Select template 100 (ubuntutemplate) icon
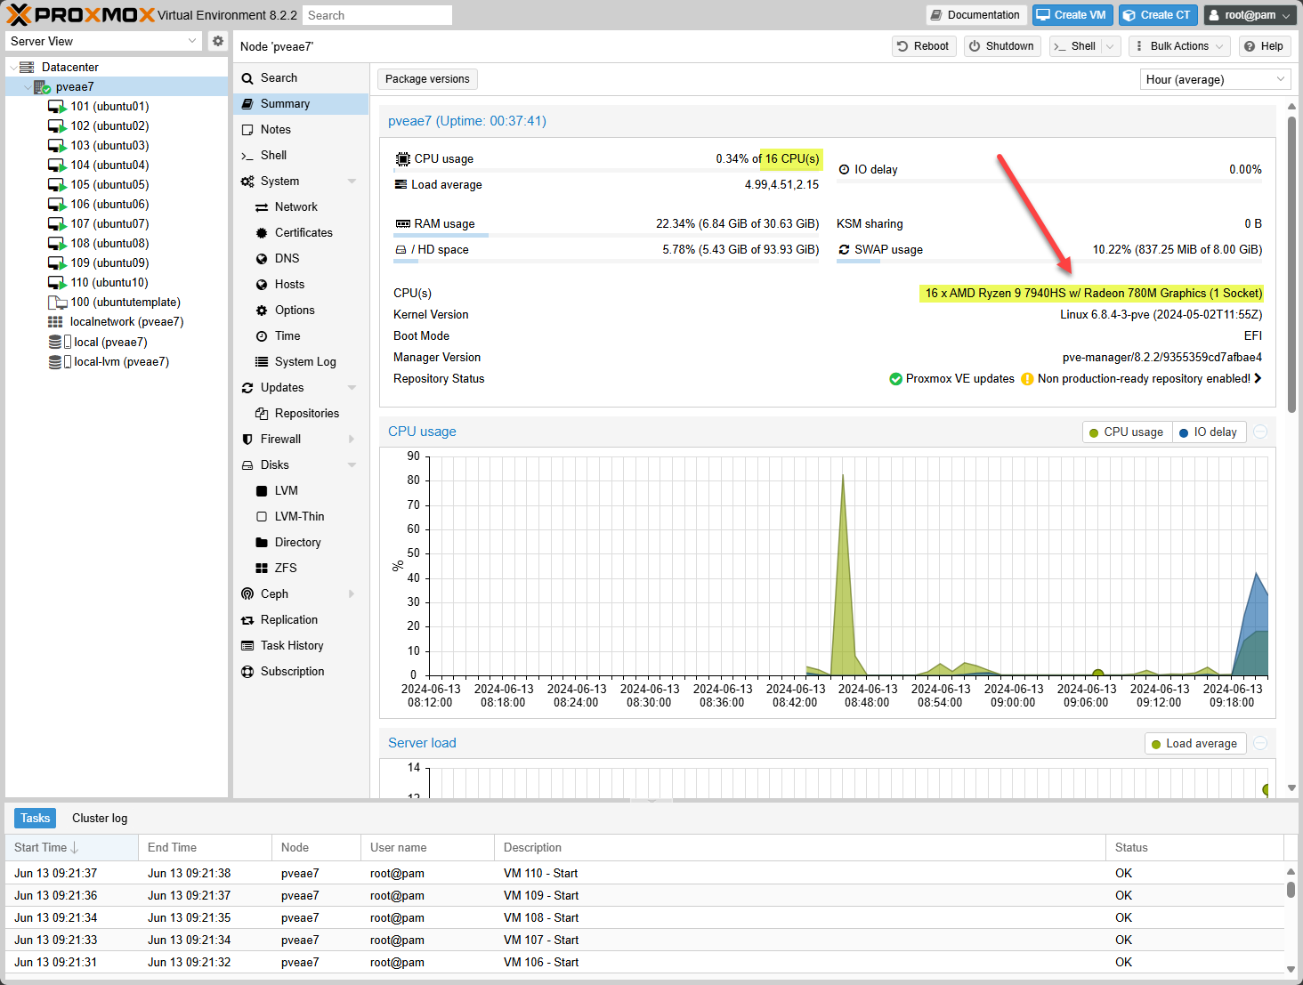The image size is (1303, 985). [x=57, y=303]
